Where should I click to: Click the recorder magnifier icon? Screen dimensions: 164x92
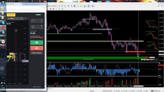12,1
